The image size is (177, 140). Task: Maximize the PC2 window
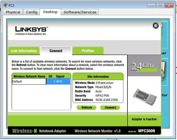tap(160, 6)
